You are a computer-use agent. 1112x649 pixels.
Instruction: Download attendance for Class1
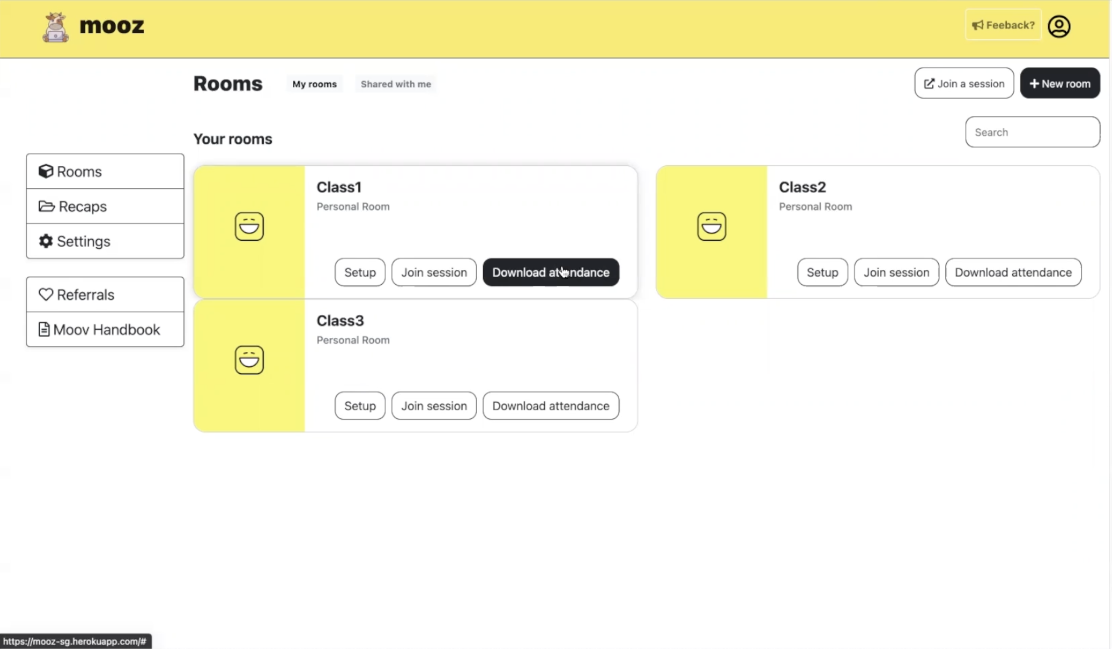pyautogui.click(x=551, y=272)
